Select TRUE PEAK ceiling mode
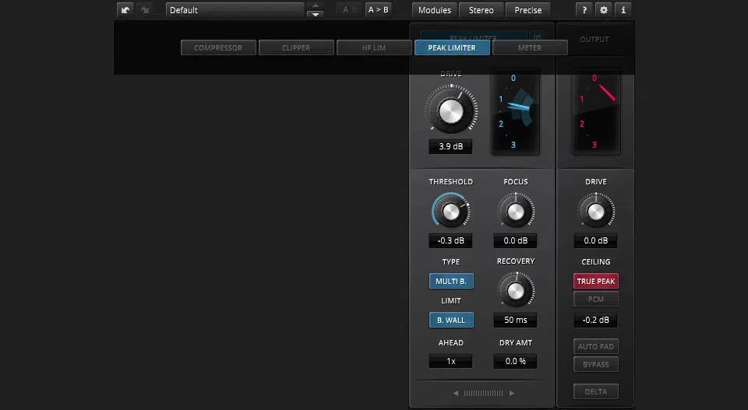 pos(596,281)
